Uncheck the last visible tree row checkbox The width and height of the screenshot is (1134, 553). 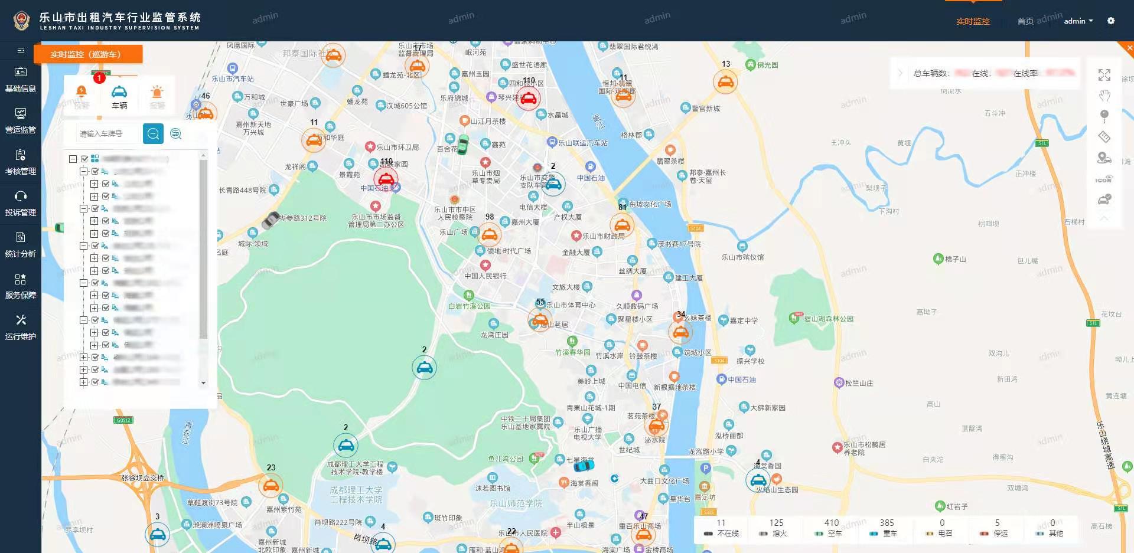click(x=95, y=382)
